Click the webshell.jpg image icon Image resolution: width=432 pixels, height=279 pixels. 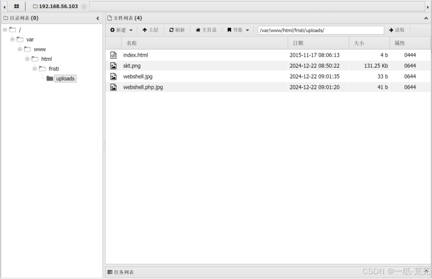coord(113,77)
